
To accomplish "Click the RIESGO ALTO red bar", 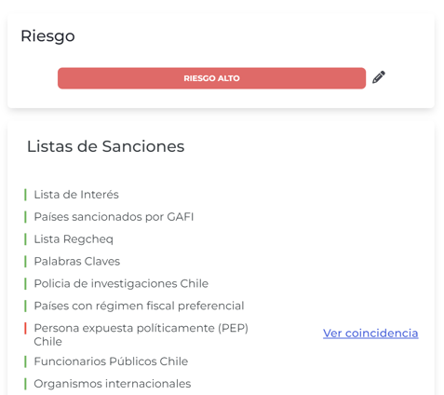I will tap(211, 78).
